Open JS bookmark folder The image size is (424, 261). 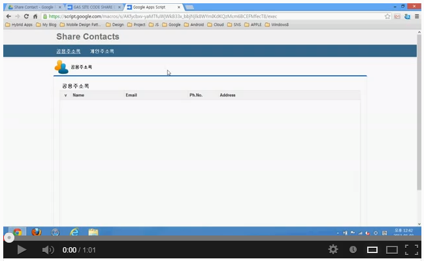(x=154, y=25)
